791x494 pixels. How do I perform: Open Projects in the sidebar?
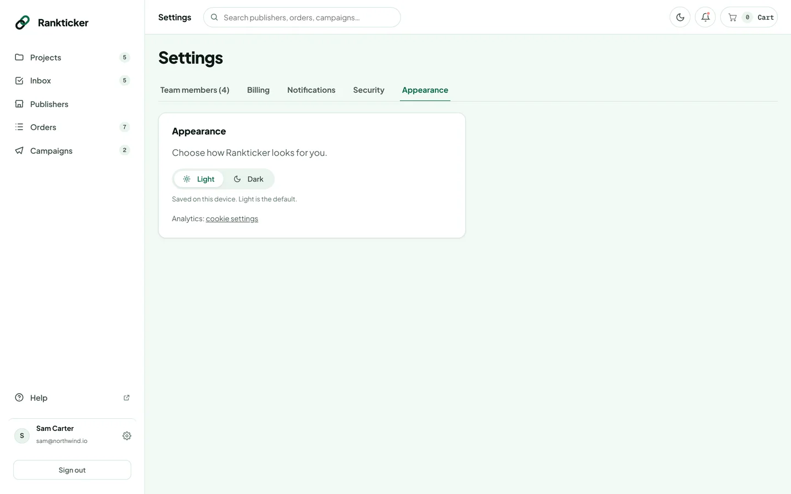72,58
